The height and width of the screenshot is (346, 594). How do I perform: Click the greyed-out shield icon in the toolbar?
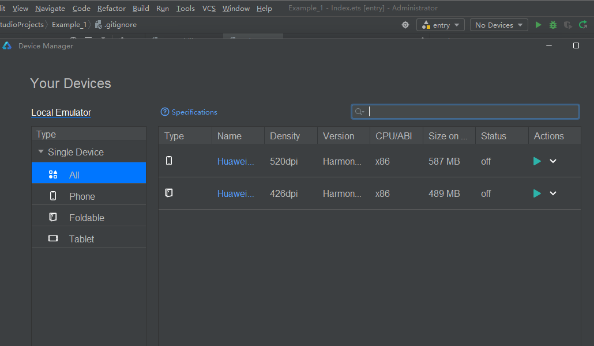(567, 25)
